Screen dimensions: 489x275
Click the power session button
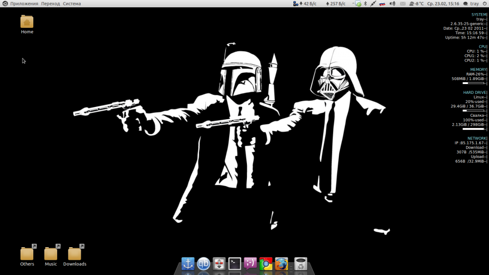click(x=485, y=4)
